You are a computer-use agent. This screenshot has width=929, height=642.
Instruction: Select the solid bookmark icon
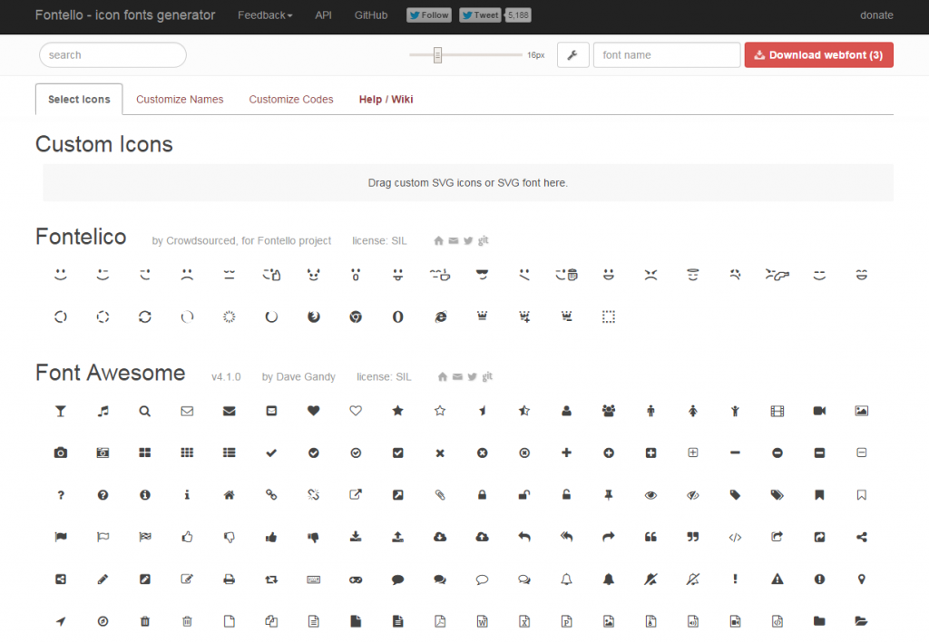coord(819,495)
